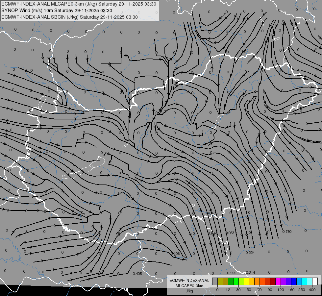Click the 'ECMWF-INDEX-ANAL SBCIN (J/kg)' title line
Viewport: 322px width, 296px height.
coord(40,17)
